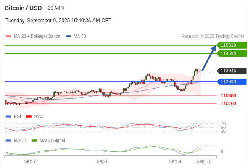
Task: Click the MACD Signal legend swatch
Action: pos(34,141)
